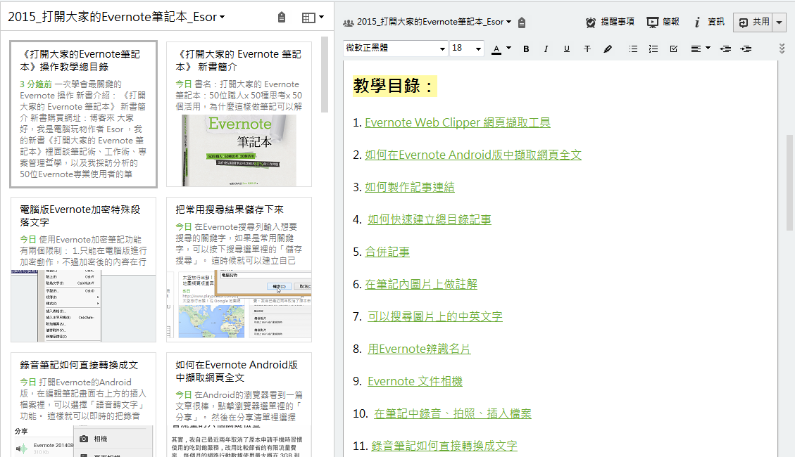
Task: Expand the view options dropdown arrow
Action: [321, 17]
